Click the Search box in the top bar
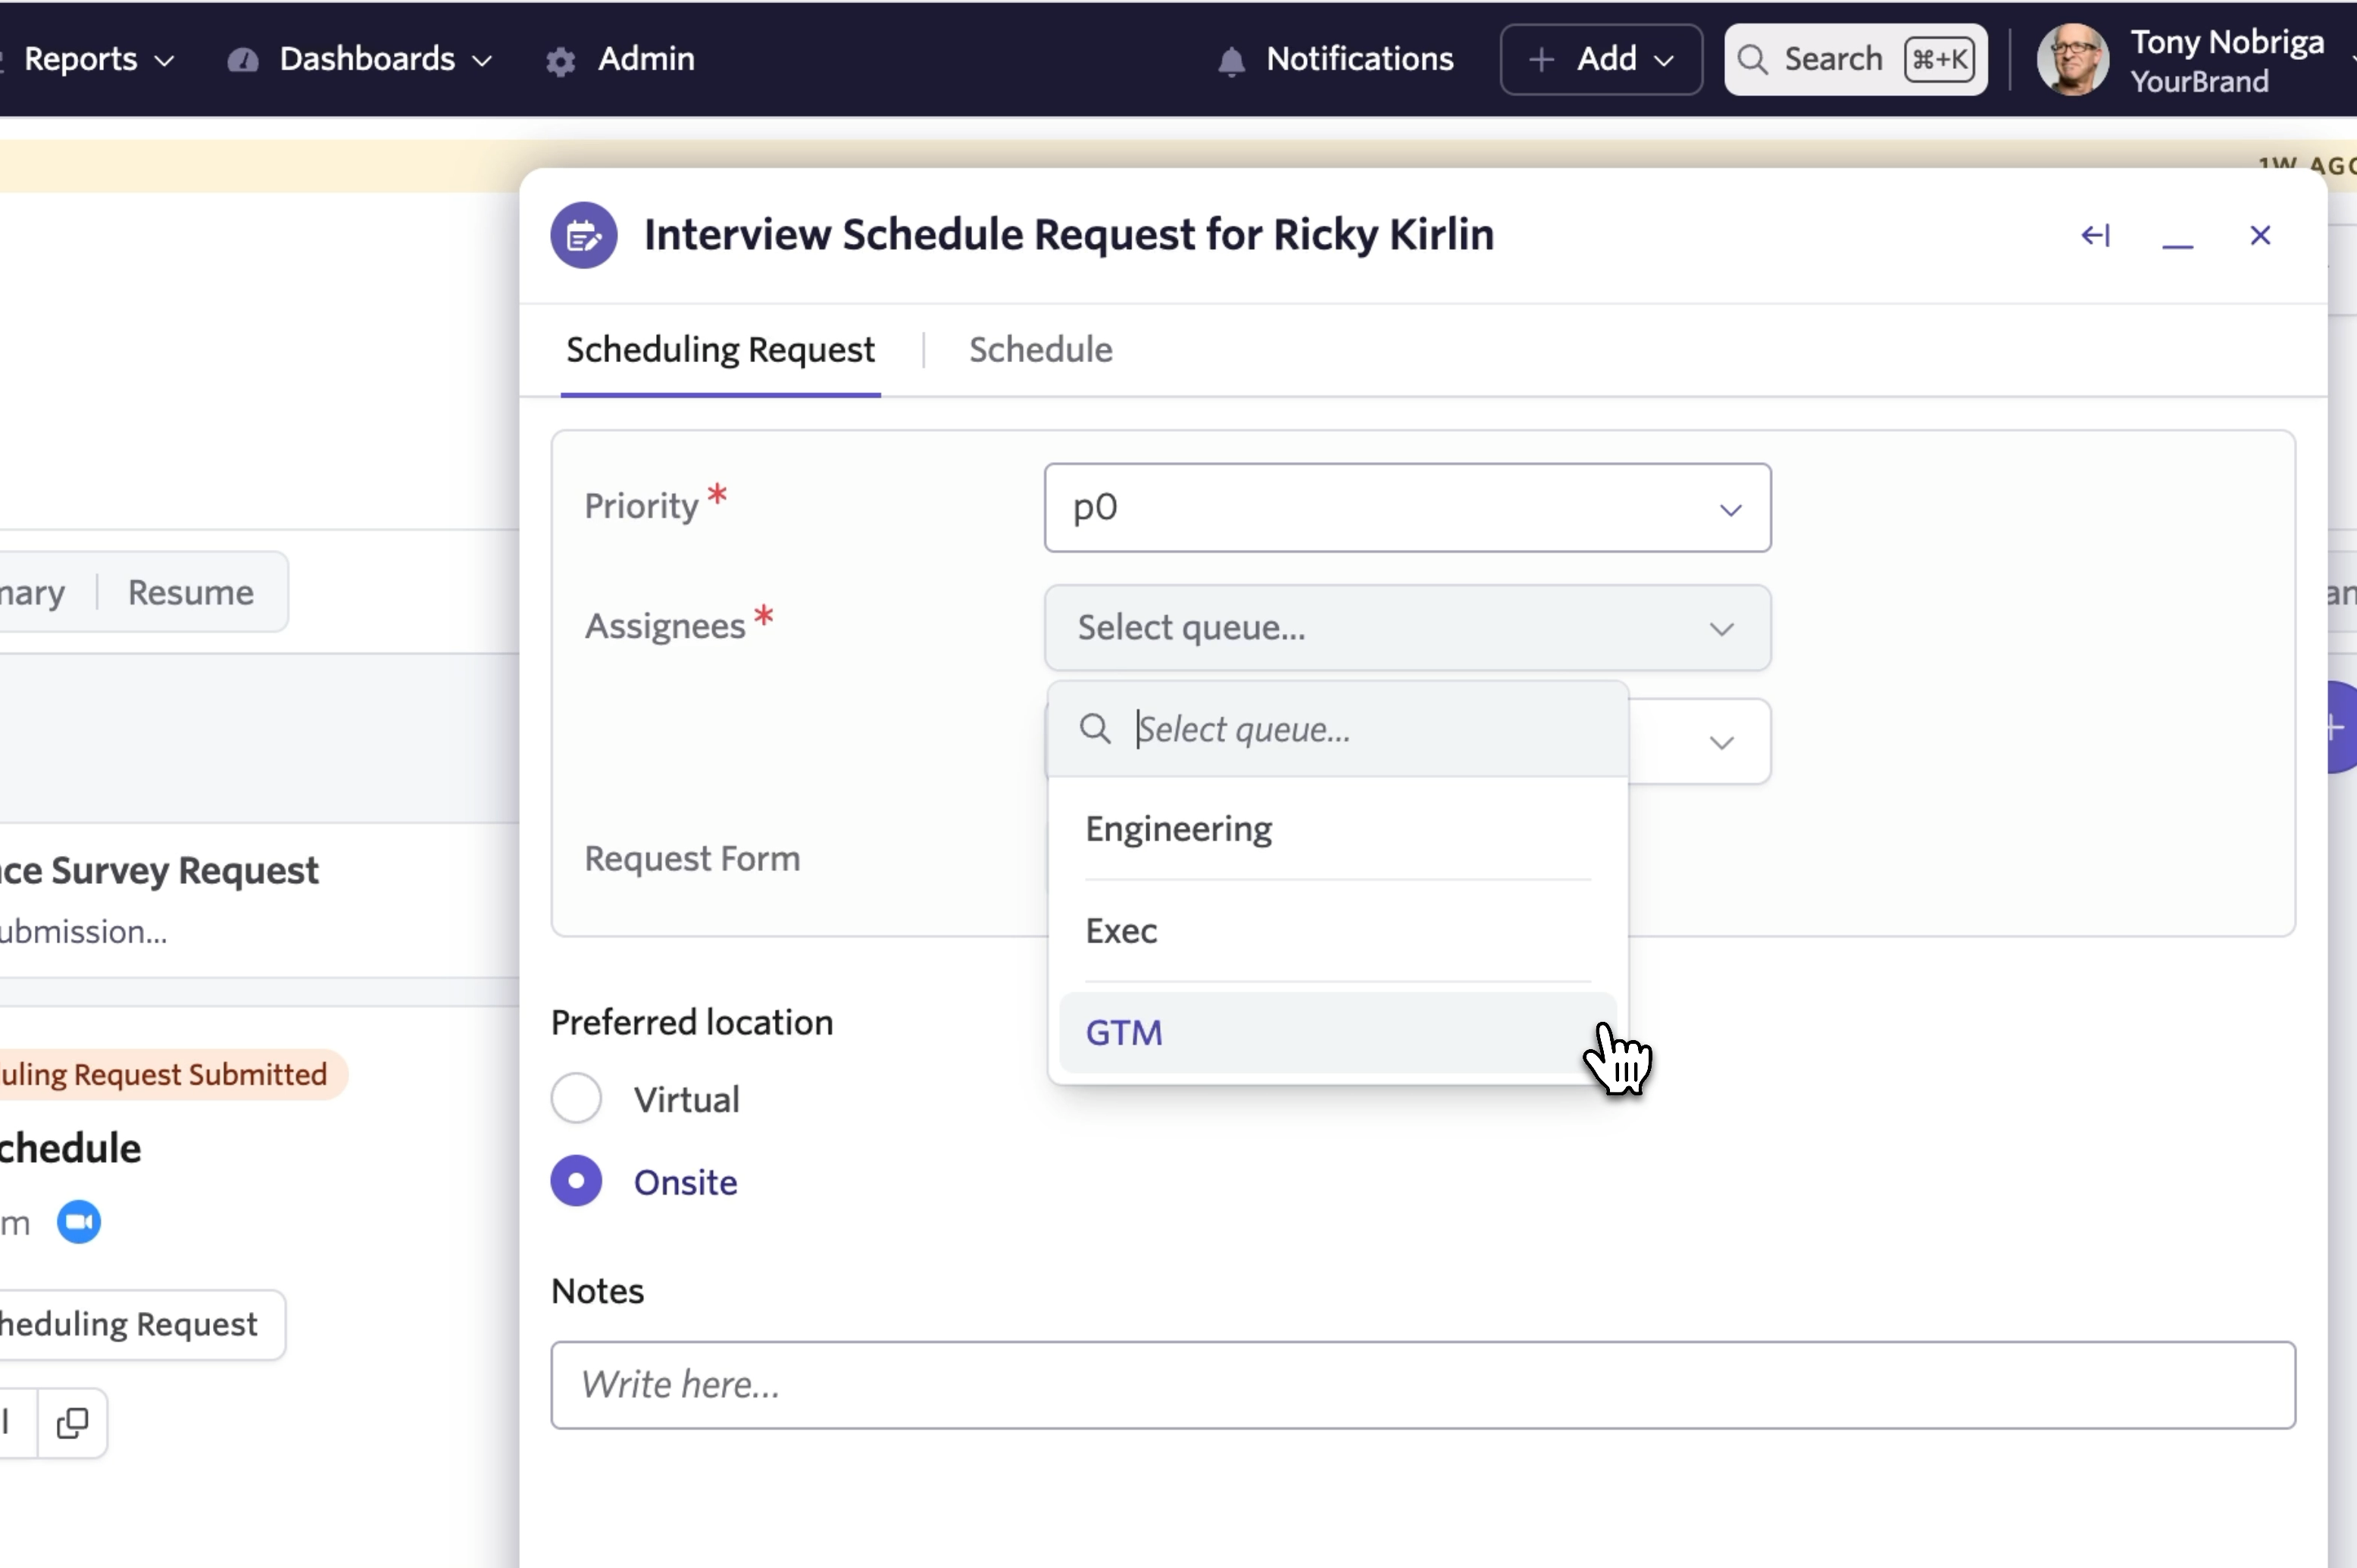Viewport: 2357px width, 1568px height. pyautogui.click(x=1855, y=59)
